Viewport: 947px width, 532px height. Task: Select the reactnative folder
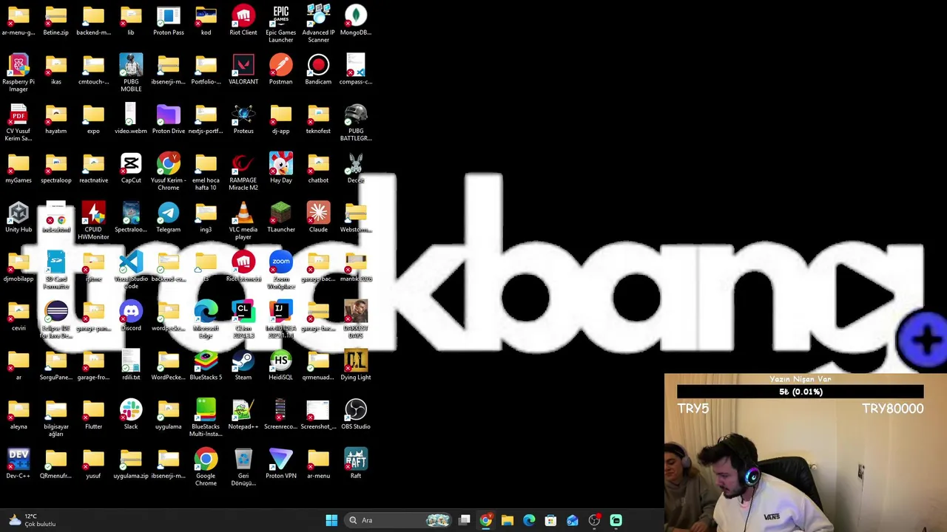[93, 168]
